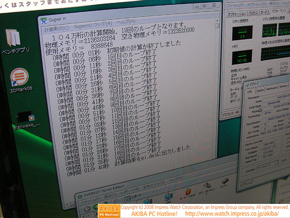Open the ヘルプ(H) menu in Super π
The width and height of the screenshot is (290, 218).
tap(126, 21)
